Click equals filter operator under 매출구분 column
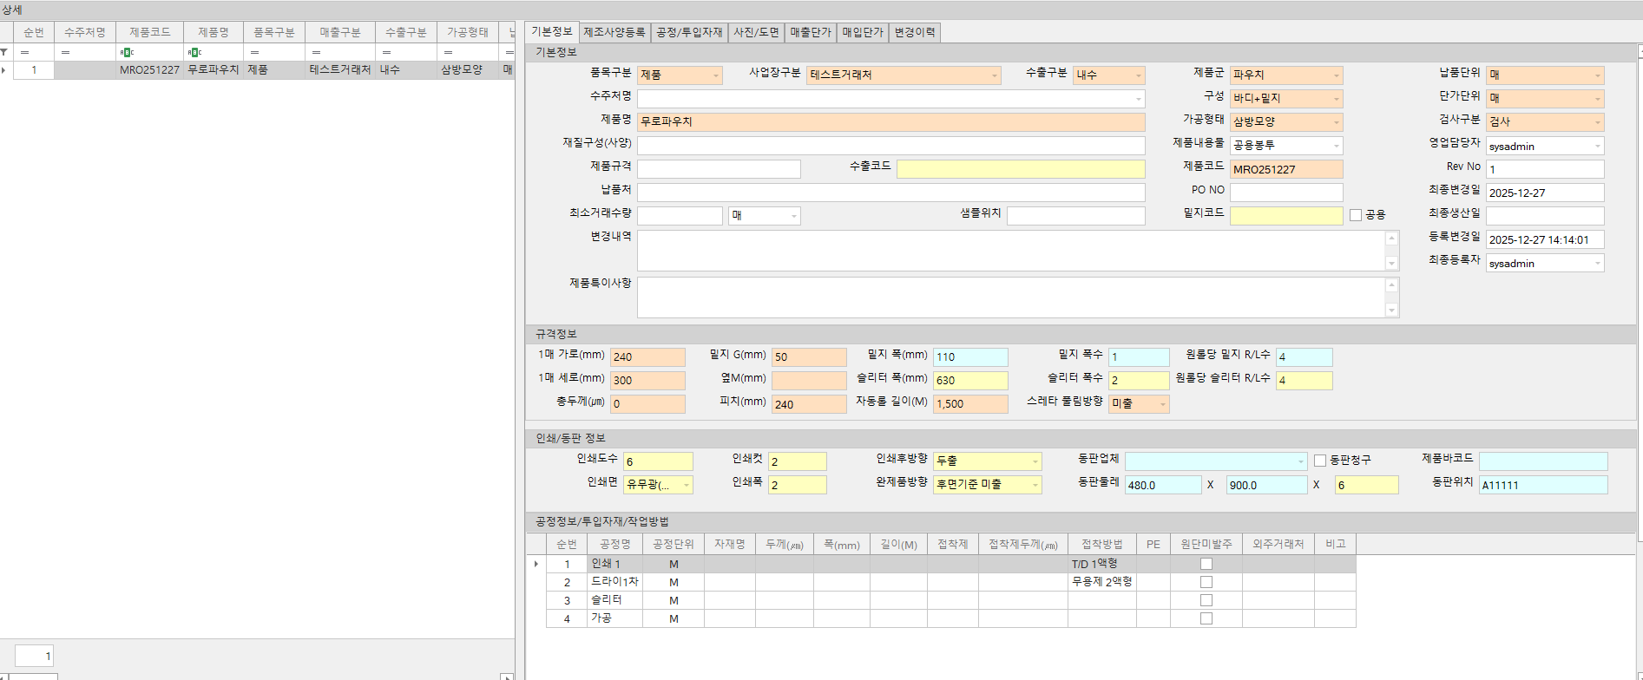 (316, 52)
